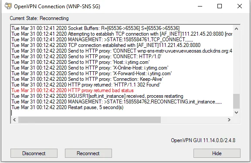Viewport: 251px width, 163px height.
Task: Click the 'Attempting to establish TCP connection' line
Action: coord(122,34)
